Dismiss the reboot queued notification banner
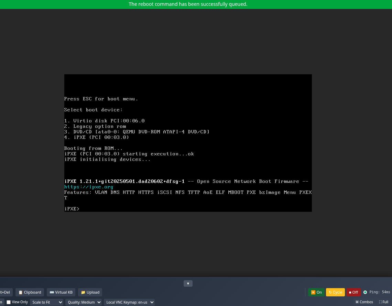Screen dimensions: 392x306 [x=188, y=4]
